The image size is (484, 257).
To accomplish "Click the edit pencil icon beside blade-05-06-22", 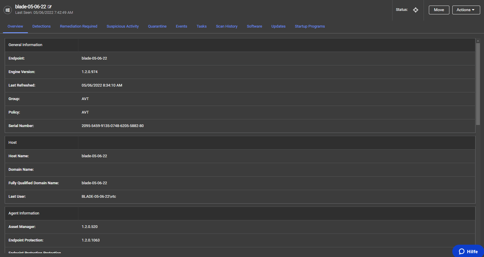I will coord(50,7).
